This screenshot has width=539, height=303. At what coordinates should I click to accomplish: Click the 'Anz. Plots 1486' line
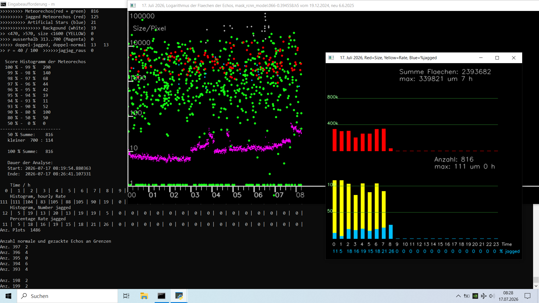pos(20,230)
